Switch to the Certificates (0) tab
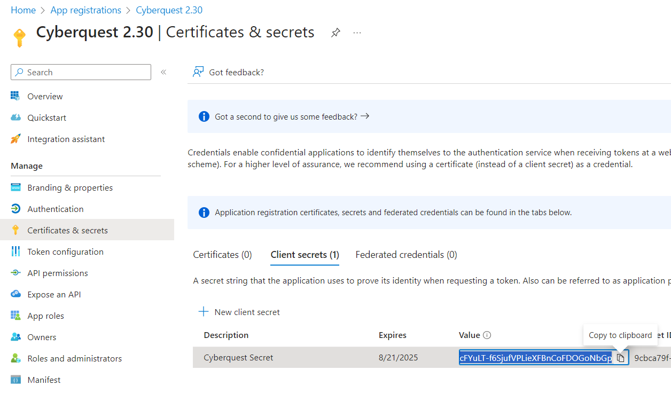 click(x=222, y=255)
